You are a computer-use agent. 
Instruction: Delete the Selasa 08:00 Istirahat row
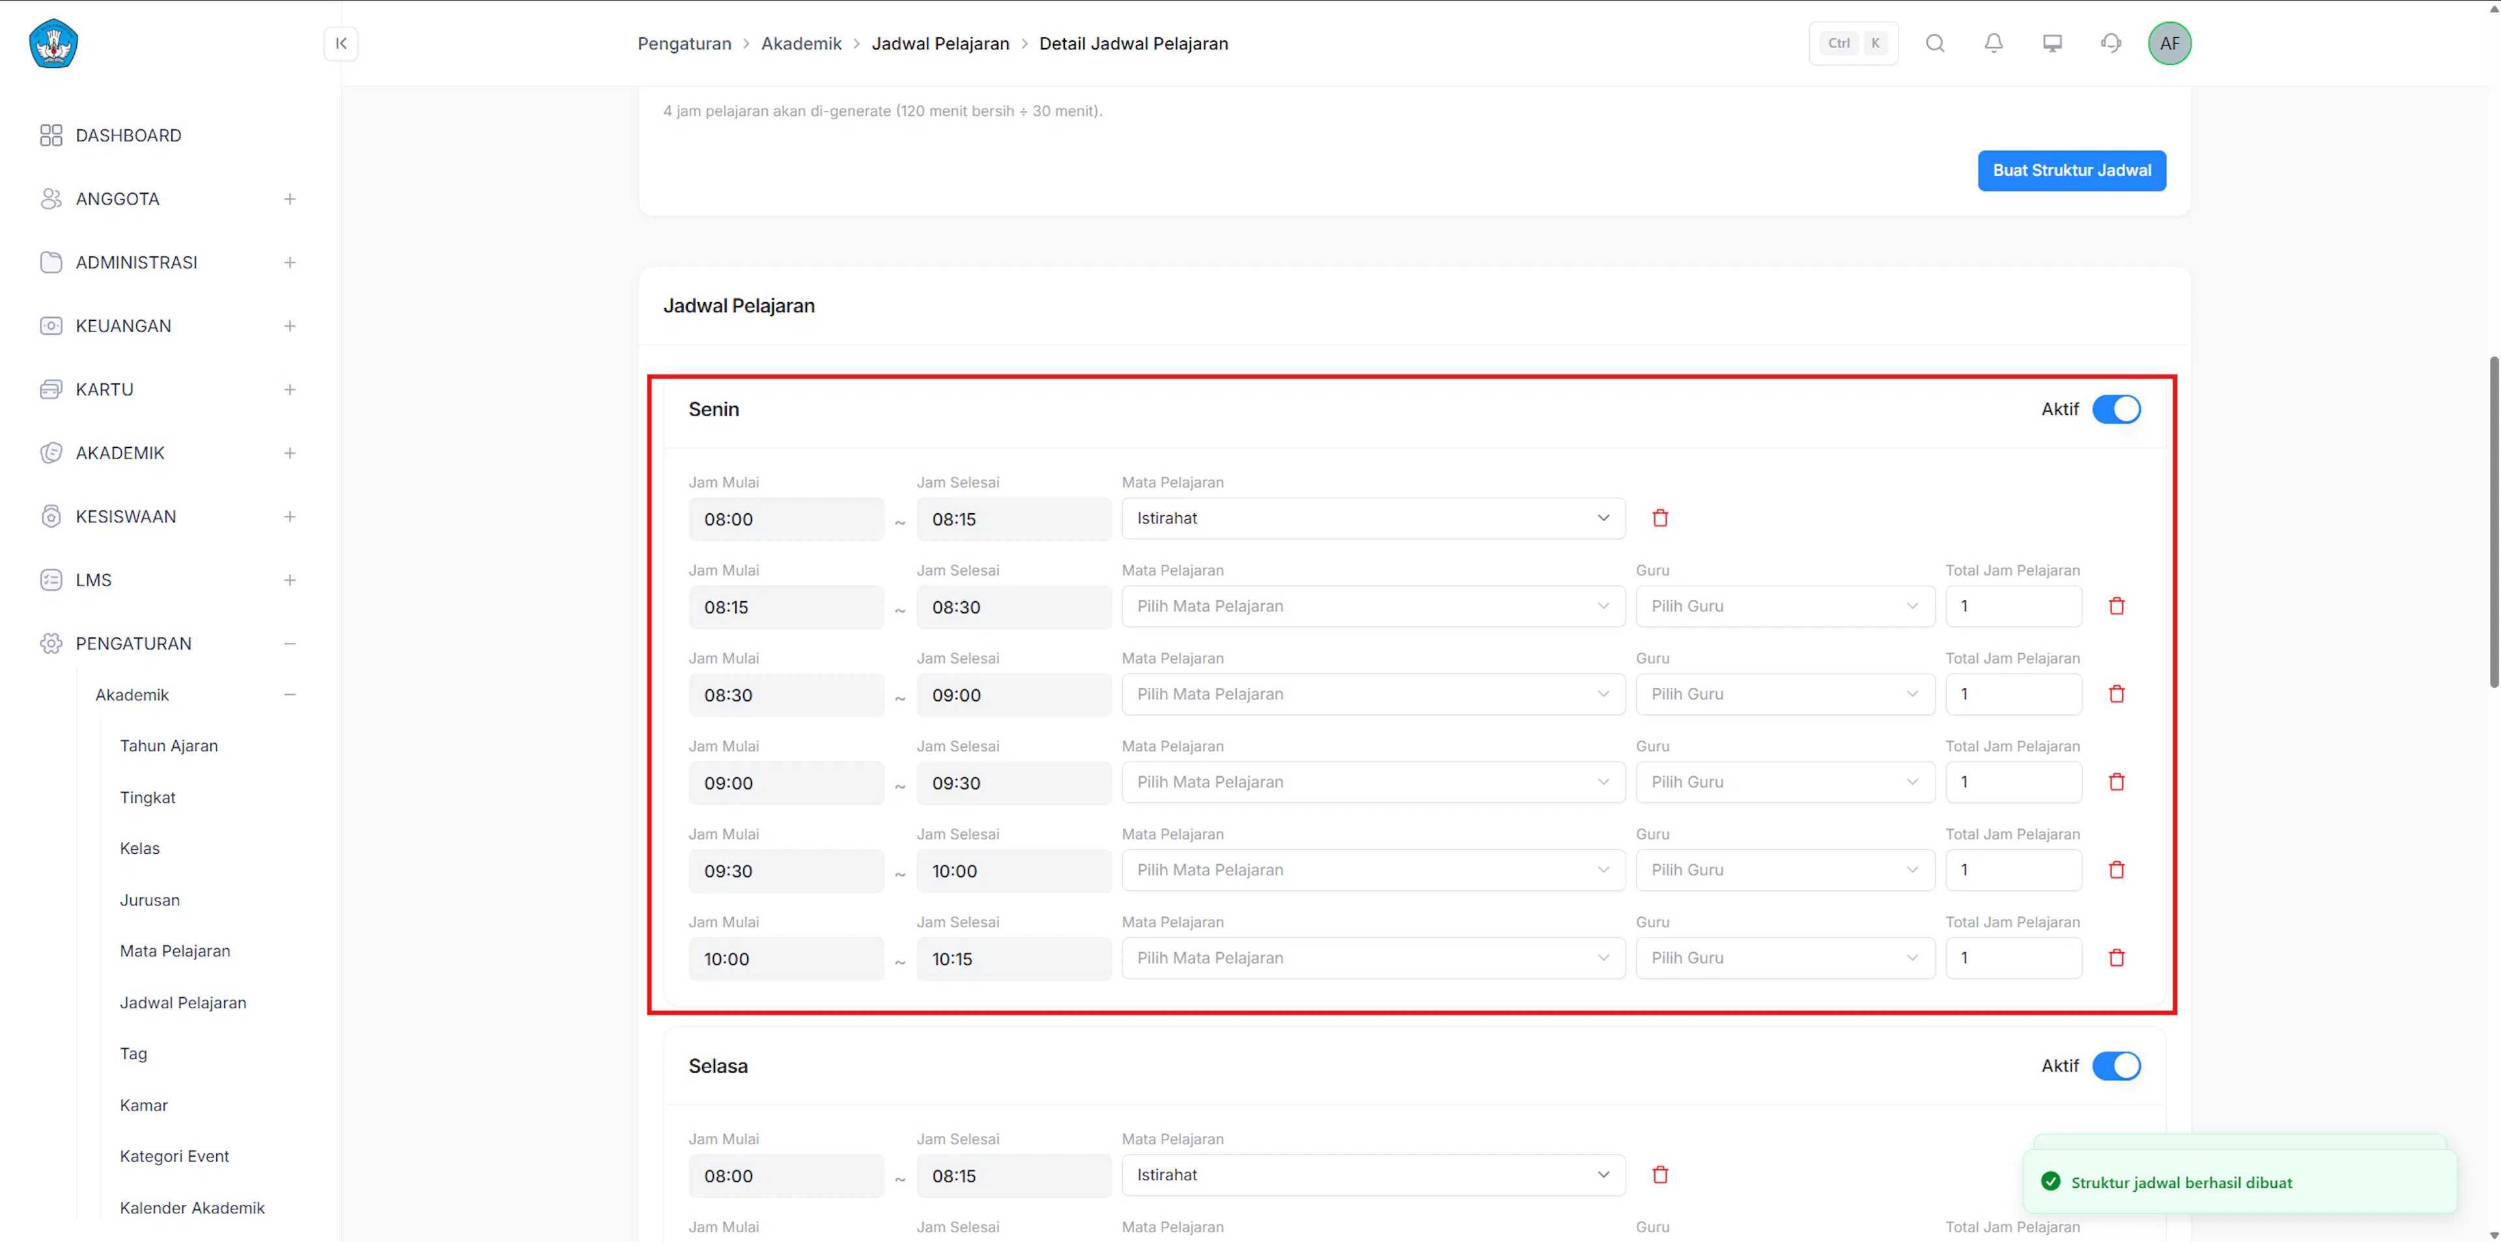(1660, 1175)
